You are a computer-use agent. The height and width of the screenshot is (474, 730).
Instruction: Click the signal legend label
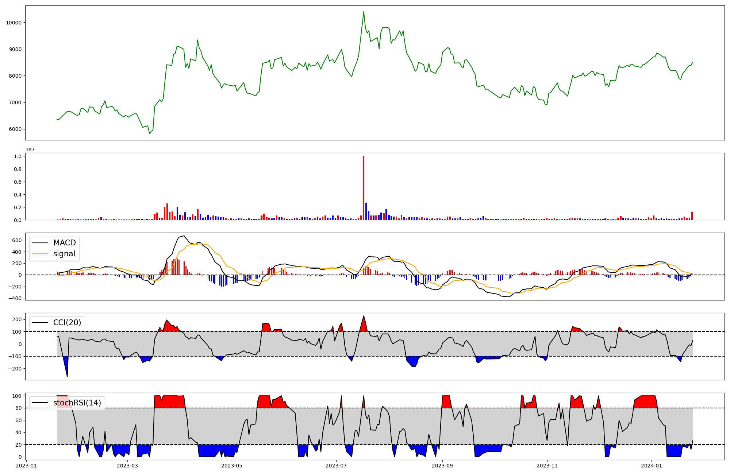(x=64, y=254)
